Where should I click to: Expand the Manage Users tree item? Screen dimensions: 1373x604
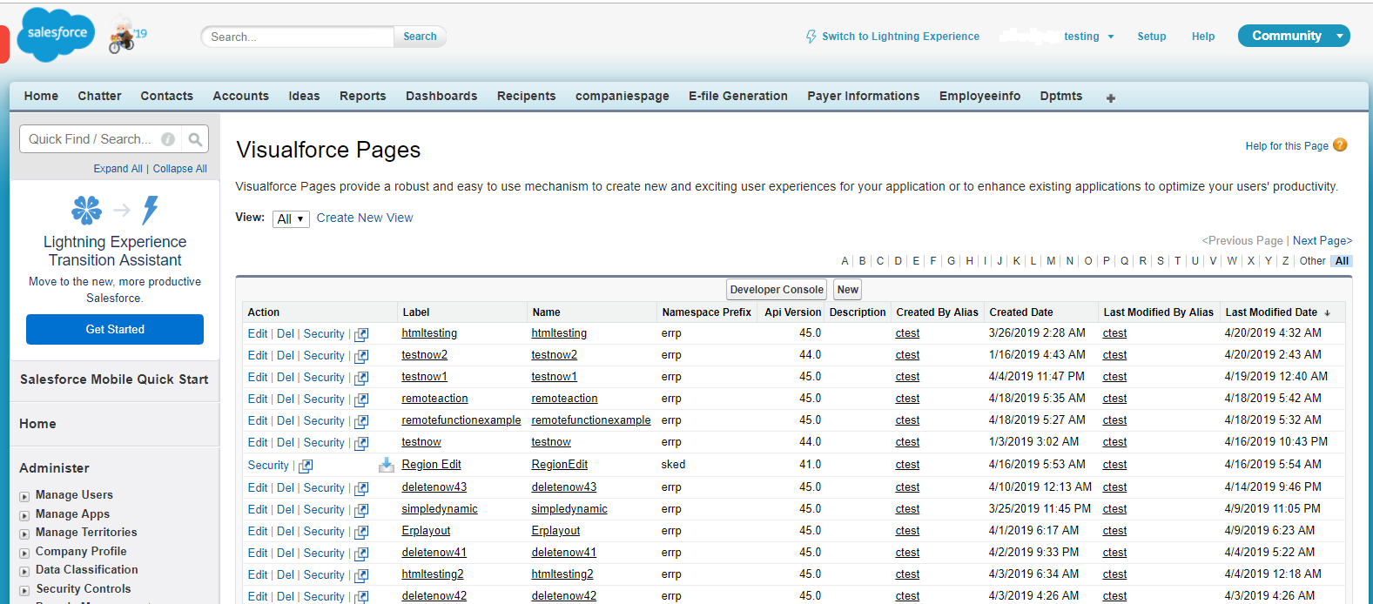coord(24,497)
